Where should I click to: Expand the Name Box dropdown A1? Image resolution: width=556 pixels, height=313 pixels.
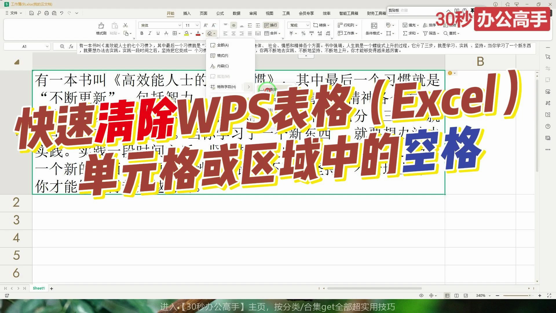[47, 46]
